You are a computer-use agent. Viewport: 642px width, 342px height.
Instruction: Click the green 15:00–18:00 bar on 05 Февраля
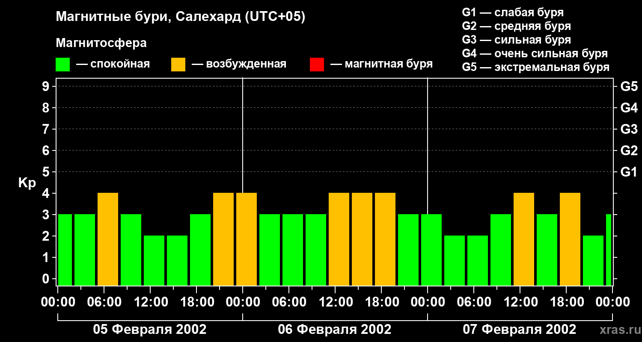(x=177, y=261)
